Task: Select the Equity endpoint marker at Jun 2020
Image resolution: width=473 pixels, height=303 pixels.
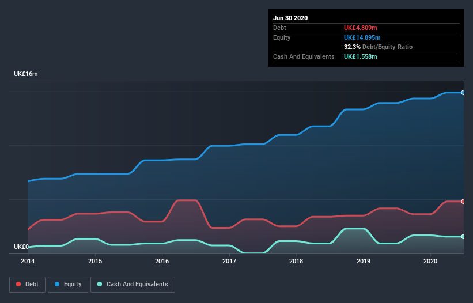Action: (463, 93)
